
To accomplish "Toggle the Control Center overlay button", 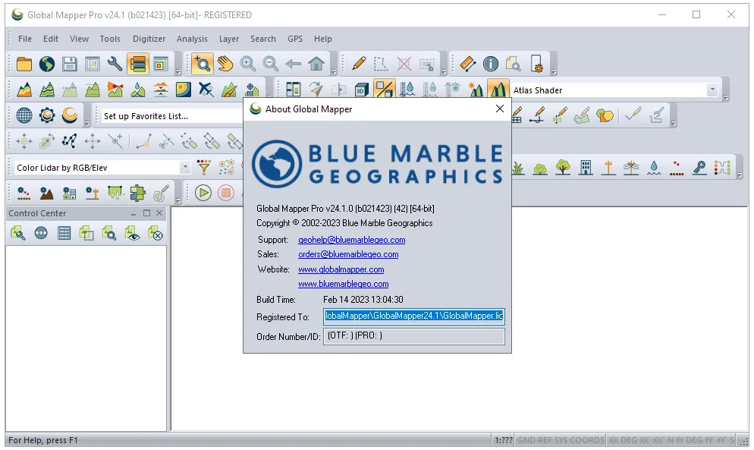I will tap(138, 64).
